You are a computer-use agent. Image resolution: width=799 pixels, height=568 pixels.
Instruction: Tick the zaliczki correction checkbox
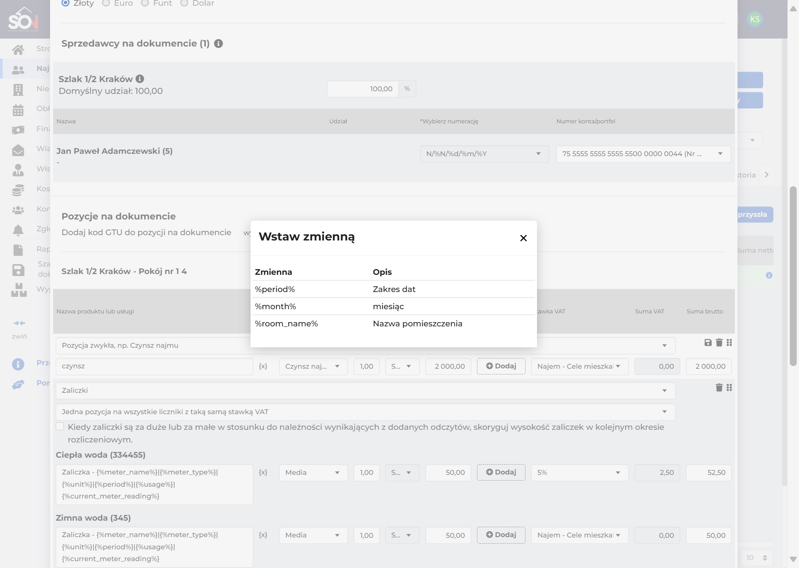pyautogui.click(x=60, y=426)
